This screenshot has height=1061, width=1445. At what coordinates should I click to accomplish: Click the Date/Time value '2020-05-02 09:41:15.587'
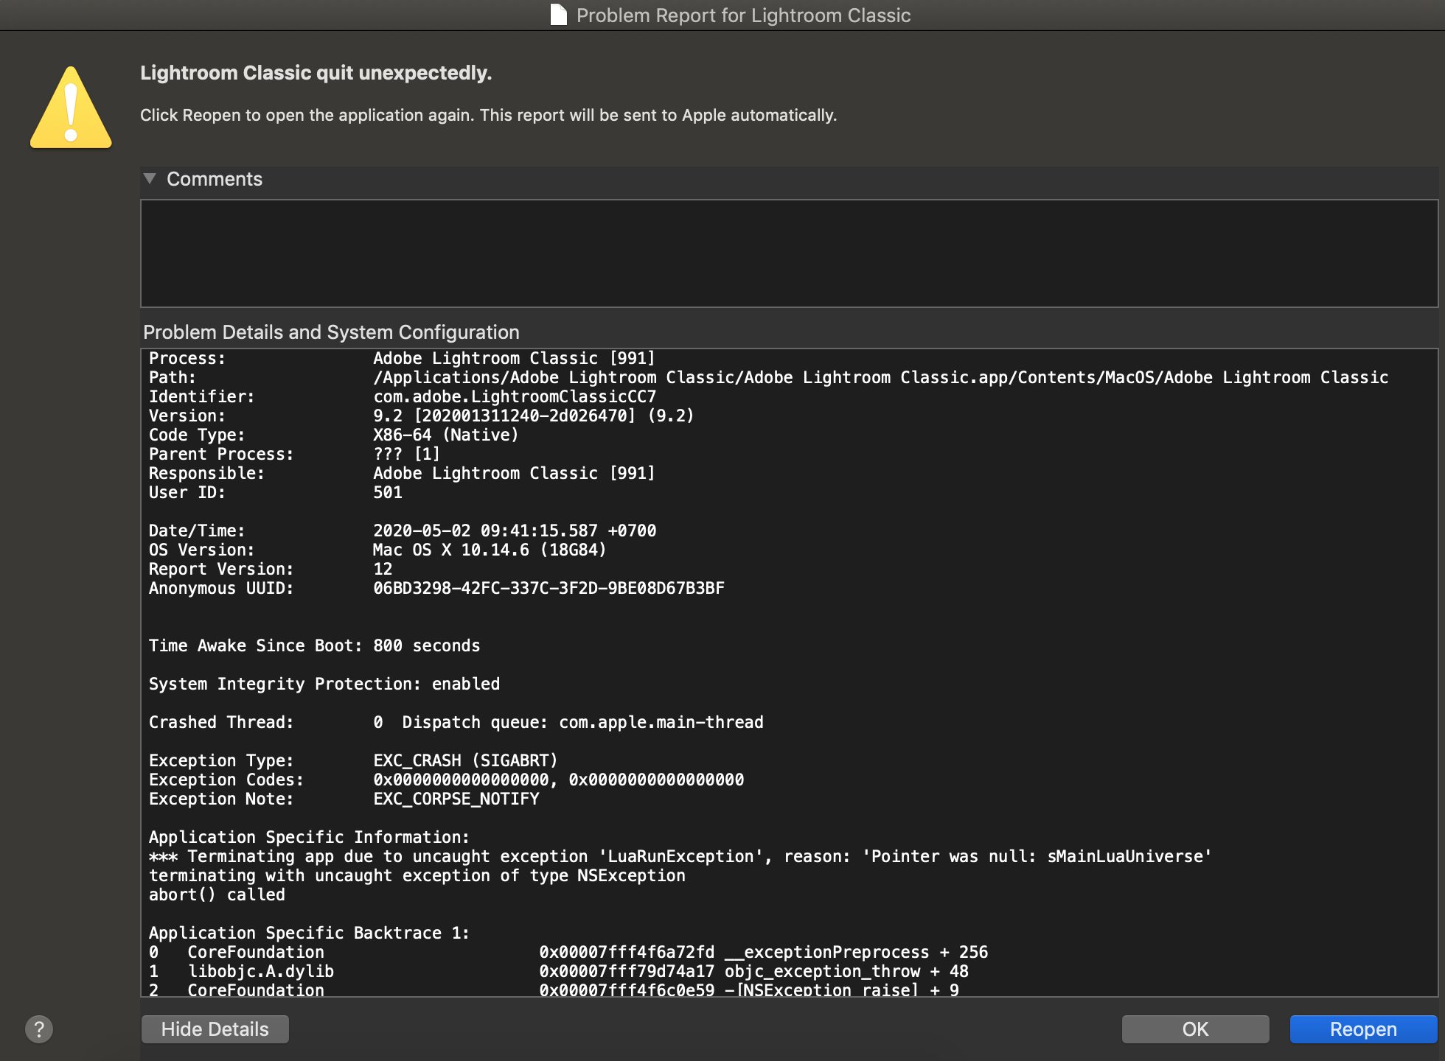[485, 530]
